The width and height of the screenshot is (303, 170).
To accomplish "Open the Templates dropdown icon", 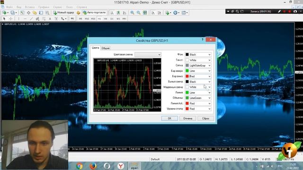I will pos(184,13).
